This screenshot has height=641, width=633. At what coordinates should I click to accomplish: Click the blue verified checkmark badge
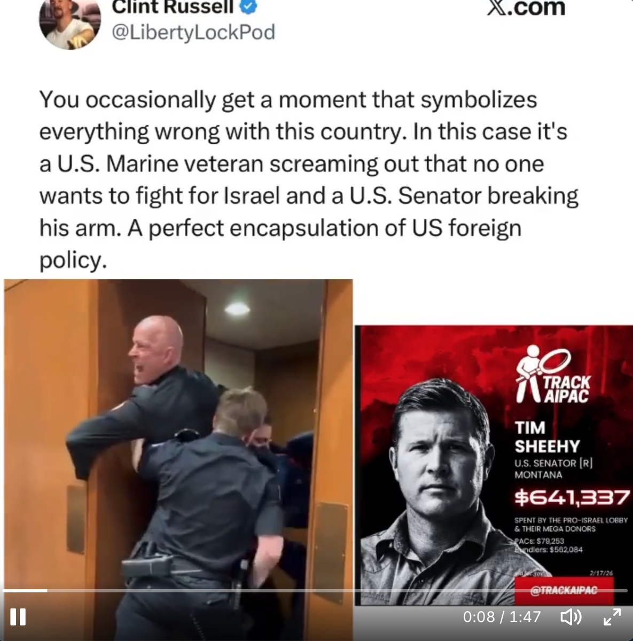(x=249, y=6)
